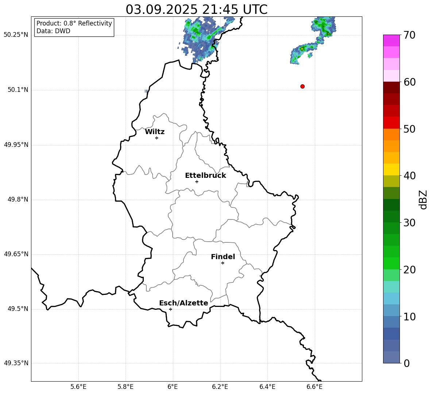
Task: Click the 49.8°N latitude label
Action: (x=18, y=199)
